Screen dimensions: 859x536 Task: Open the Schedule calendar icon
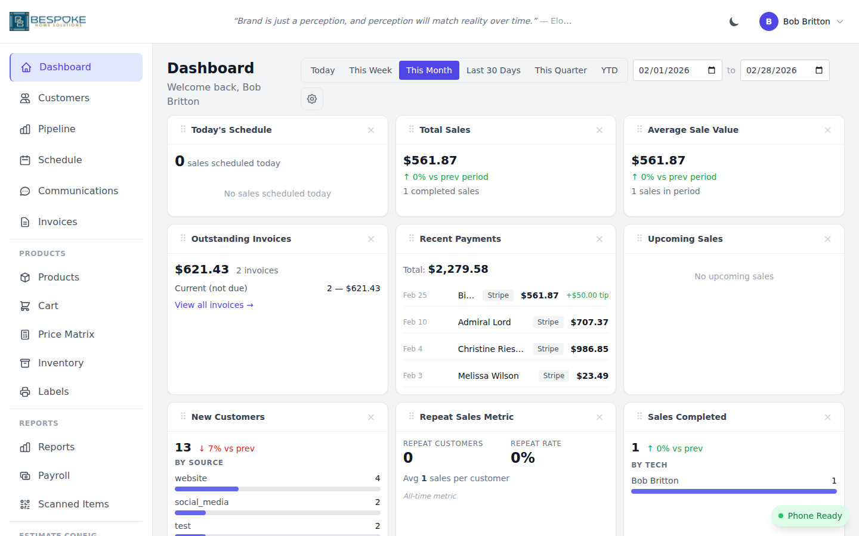(x=26, y=160)
